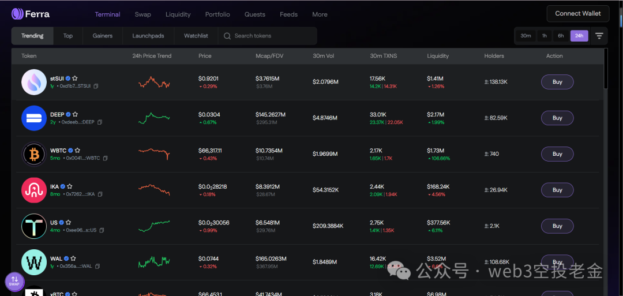Open the WAL token logo
This screenshot has height=296, width=623.
pyautogui.click(x=34, y=262)
